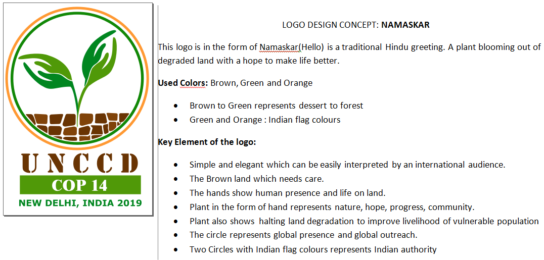Click the 'Plant also shows halting land degradation' line
The width and height of the screenshot is (544, 260).
click(x=364, y=221)
